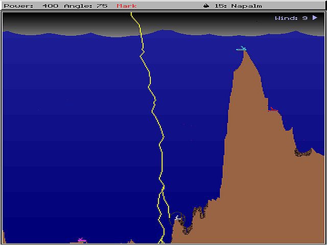Select the magenta tank at the bottom left
Viewport: 327px width, 245px height.
82,240
